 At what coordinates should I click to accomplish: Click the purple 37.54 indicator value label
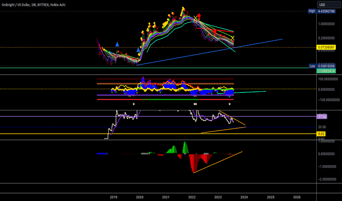[322, 117]
